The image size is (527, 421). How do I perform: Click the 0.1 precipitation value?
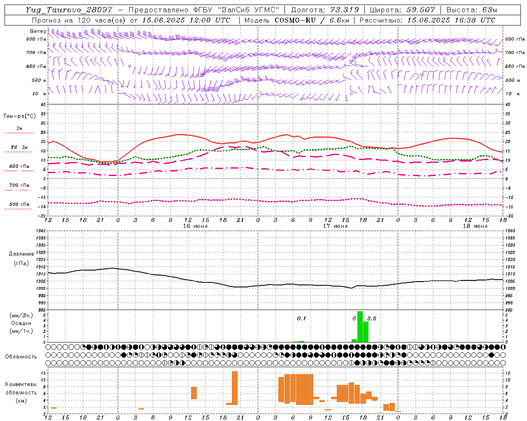(x=302, y=318)
